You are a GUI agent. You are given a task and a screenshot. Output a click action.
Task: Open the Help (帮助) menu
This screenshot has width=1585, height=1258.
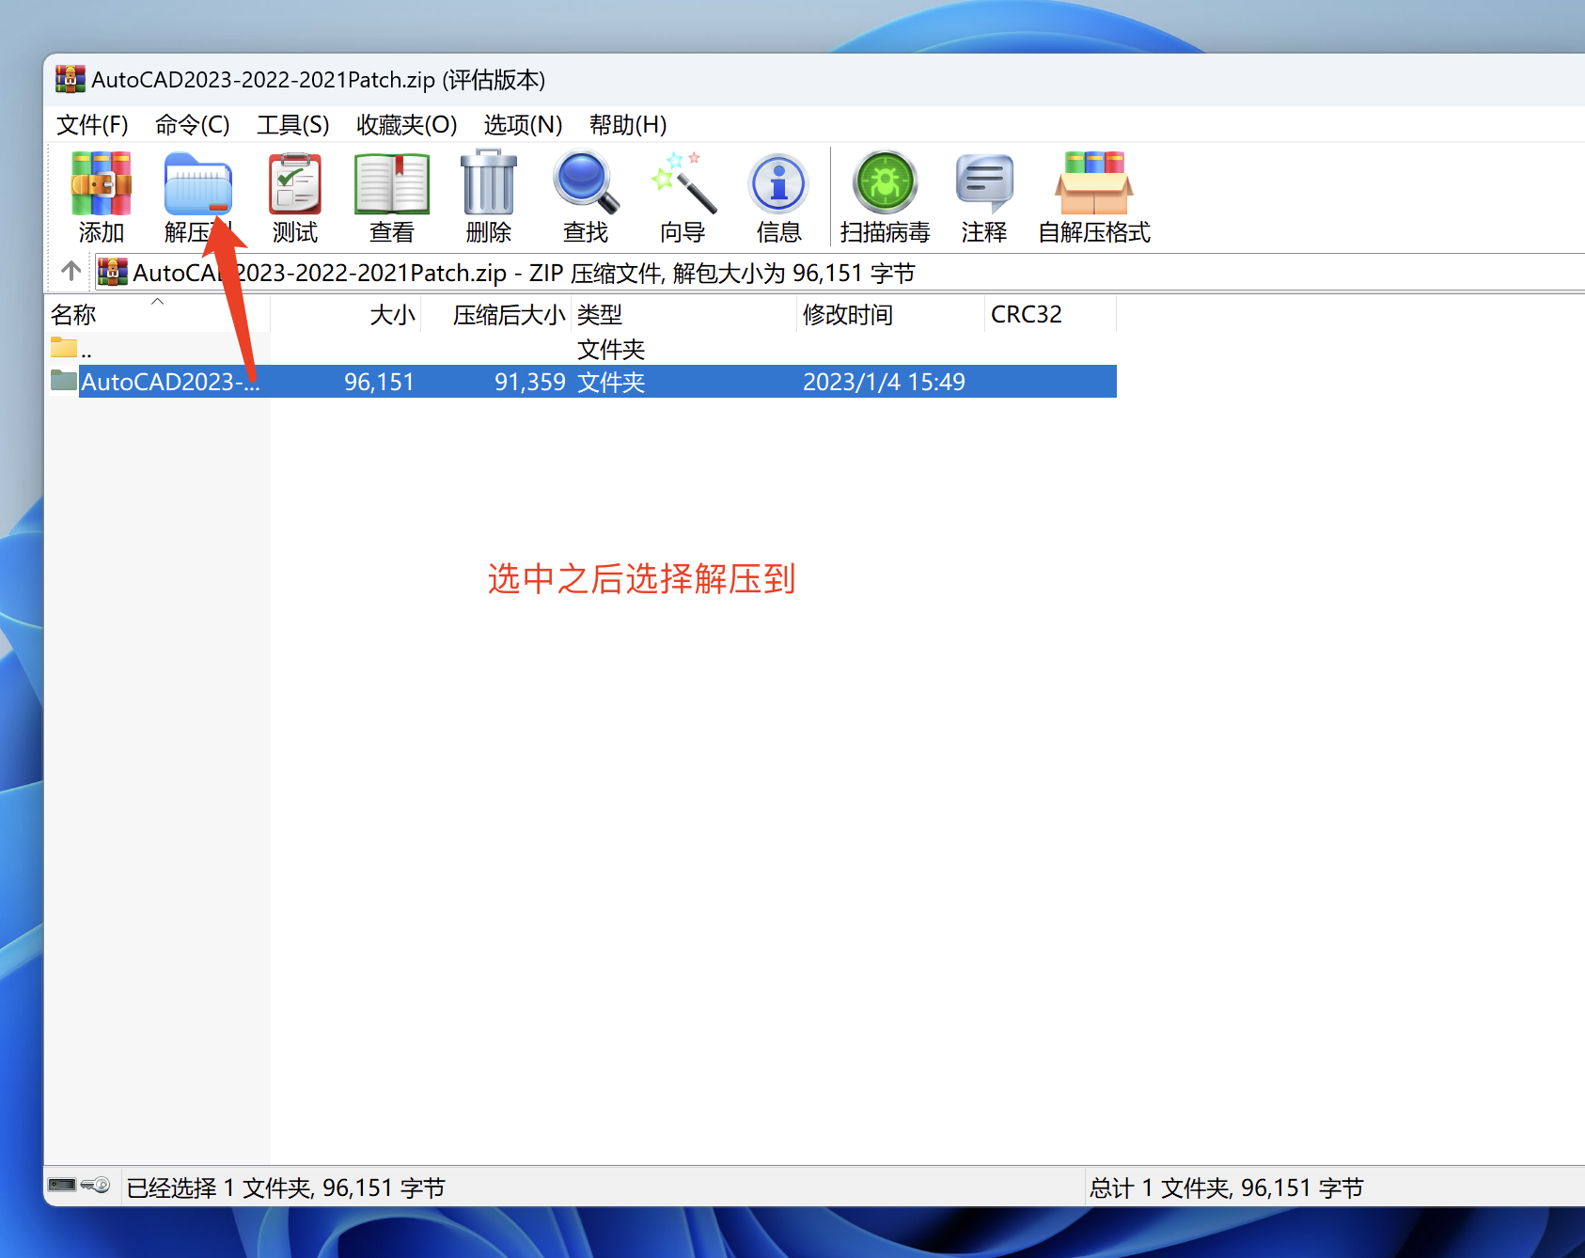click(628, 125)
